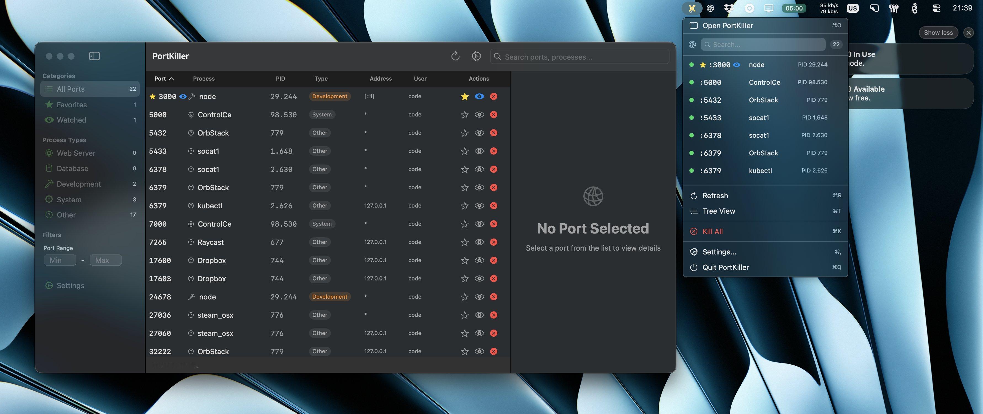This screenshot has width=983, height=414.
Task: Open the Development category in the sidebar
Action: tap(78, 184)
